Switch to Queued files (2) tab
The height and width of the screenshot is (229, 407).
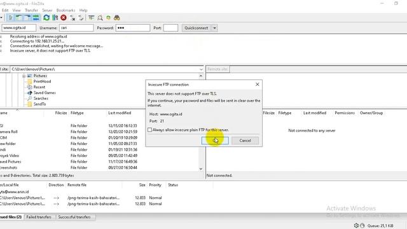point(11,217)
